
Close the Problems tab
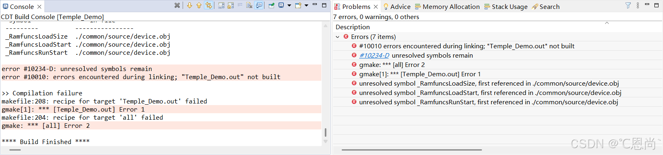(x=376, y=7)
